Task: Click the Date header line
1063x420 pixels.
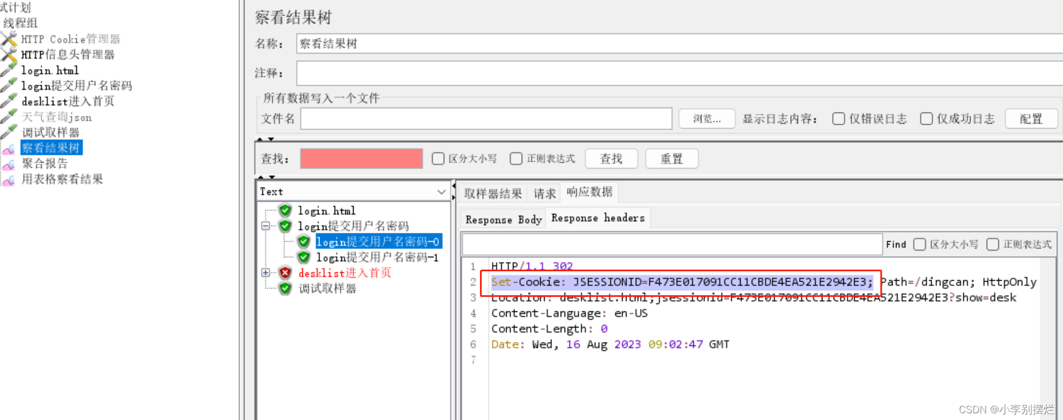Action: [x=610, y=344]
